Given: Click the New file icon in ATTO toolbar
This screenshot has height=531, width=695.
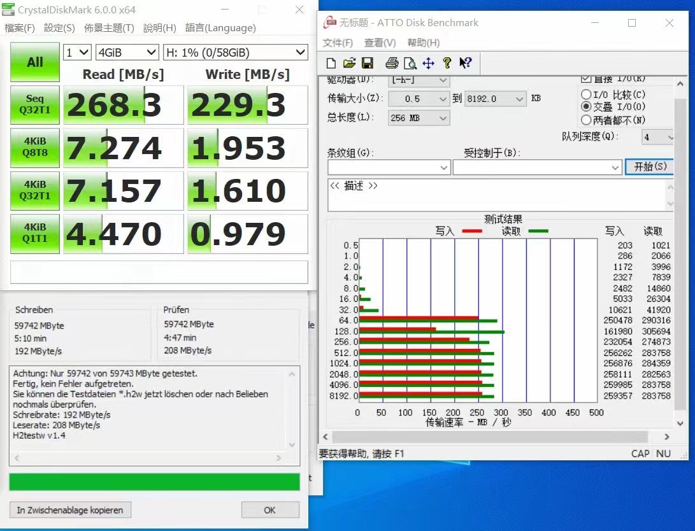Looking at the screenshot, I should 331,63.
